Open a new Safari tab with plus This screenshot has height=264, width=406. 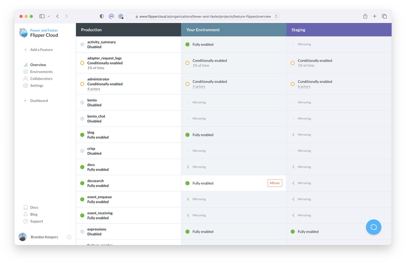click(x=375, y=16)
